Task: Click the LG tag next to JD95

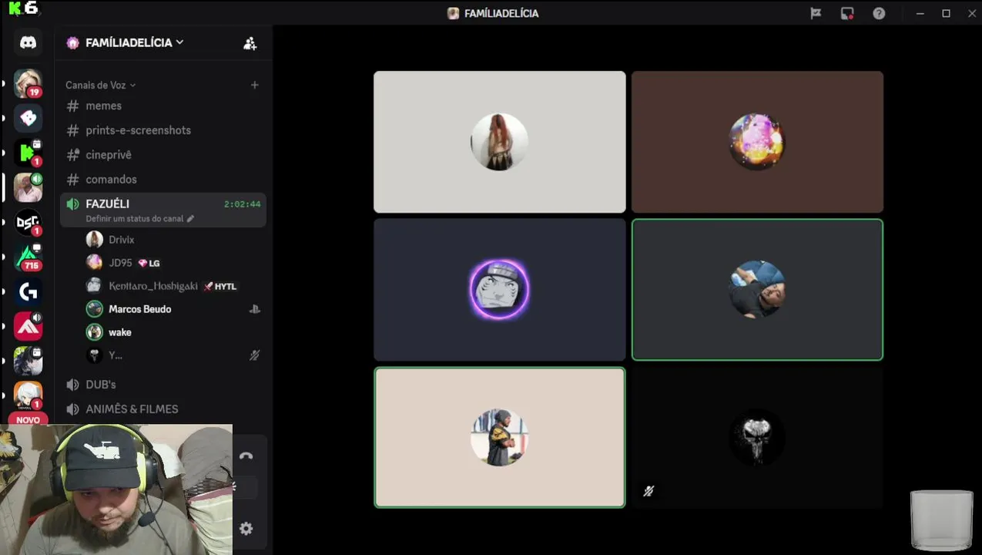Action: 149,263
